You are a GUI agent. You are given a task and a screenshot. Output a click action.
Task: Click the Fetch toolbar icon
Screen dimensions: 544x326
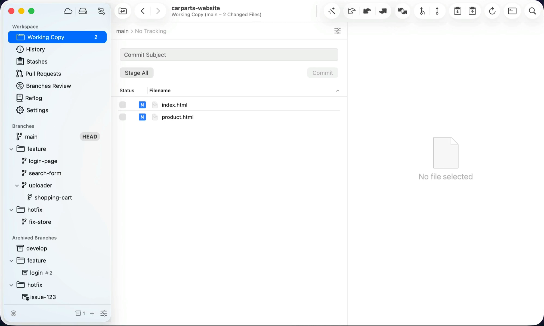tap(351, 11)
